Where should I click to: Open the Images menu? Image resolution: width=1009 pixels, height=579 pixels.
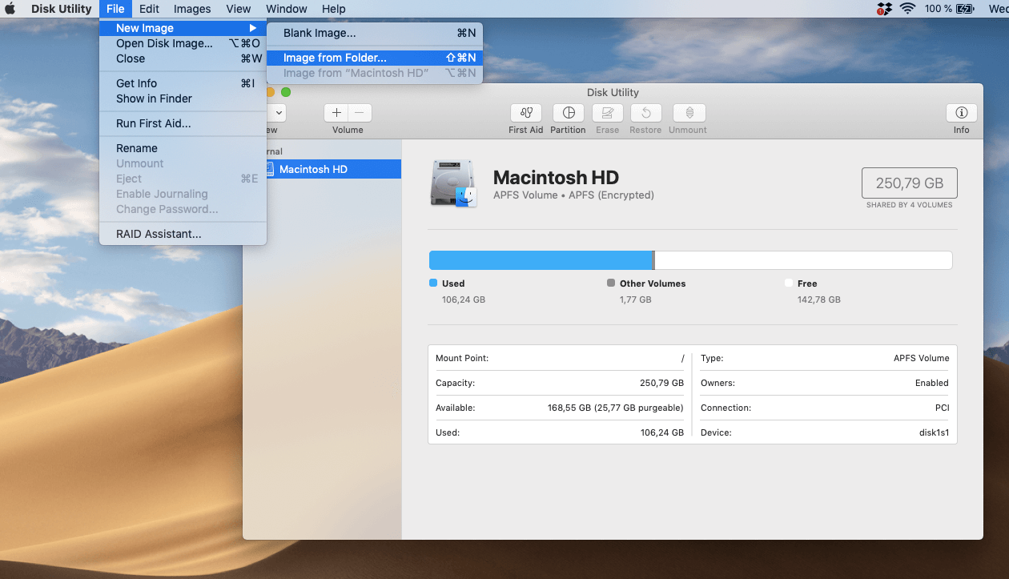(192, 9)
